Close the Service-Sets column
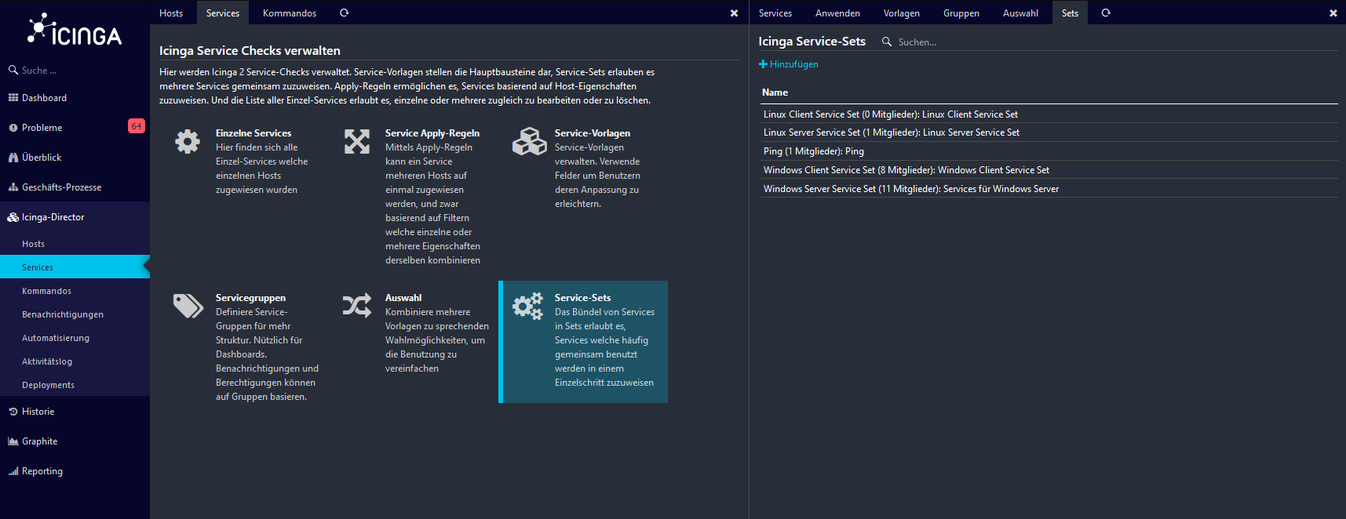This screenshot has height=519, width=1346. click(x=1333, y=13)
